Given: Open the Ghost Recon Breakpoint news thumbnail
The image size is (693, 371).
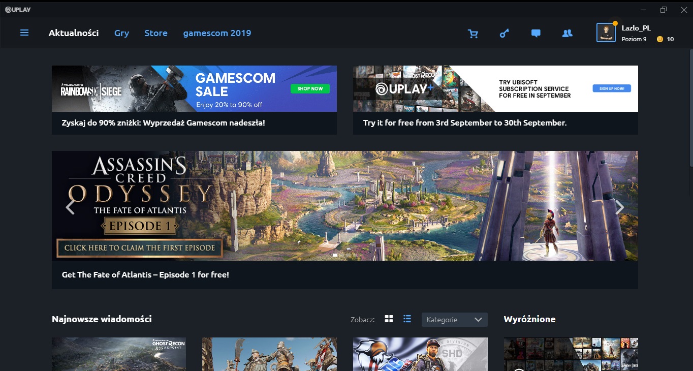Looking at the screenshot, I should pos(119,354).
